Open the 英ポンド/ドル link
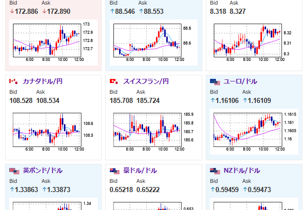This screenshot has width=306, height=210. click(x=43, y=171)
